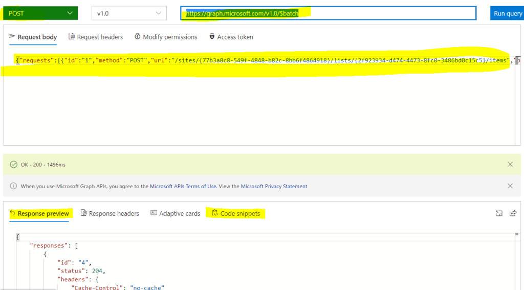
Task: Click the green success checkmark icon
Action: [14, 165]
